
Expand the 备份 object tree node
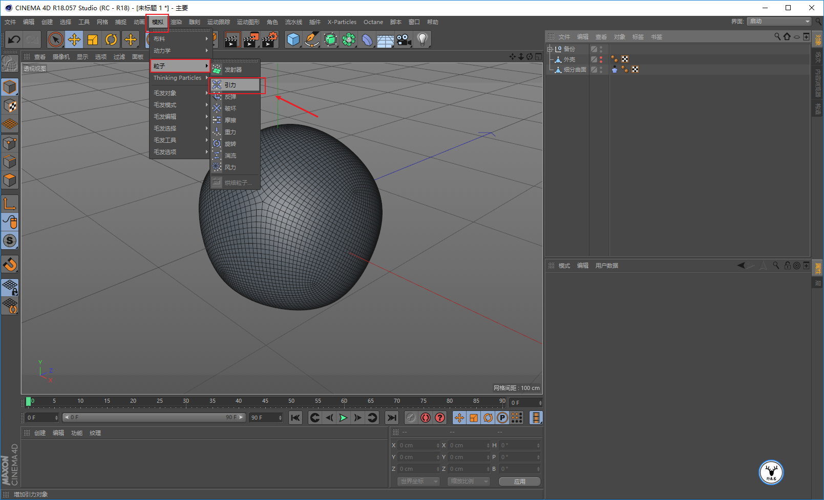pos(550,49)
